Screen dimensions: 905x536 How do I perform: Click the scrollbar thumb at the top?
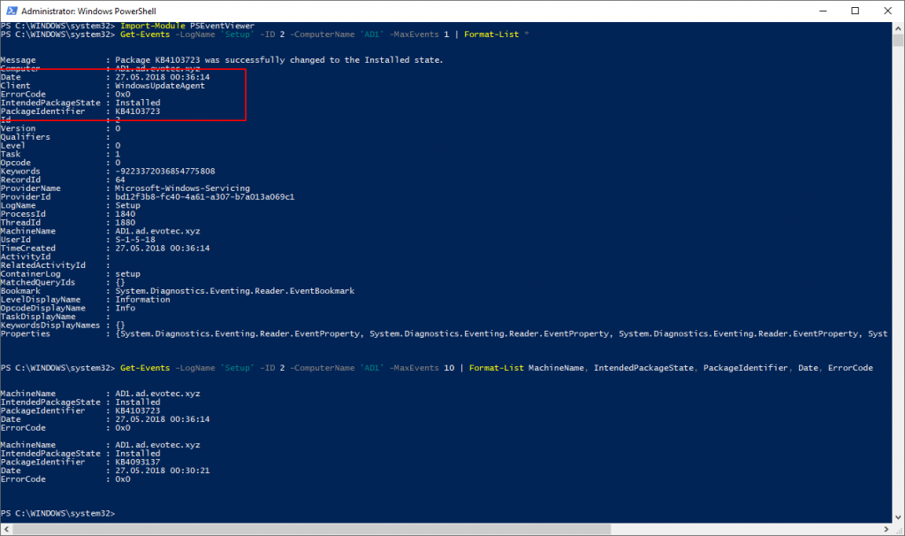tap(898, 40)
